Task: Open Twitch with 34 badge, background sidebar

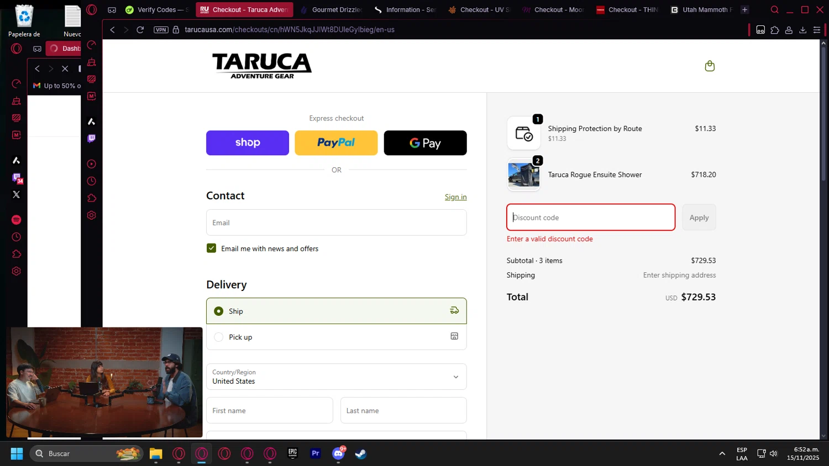Action: tap(17, 178)
